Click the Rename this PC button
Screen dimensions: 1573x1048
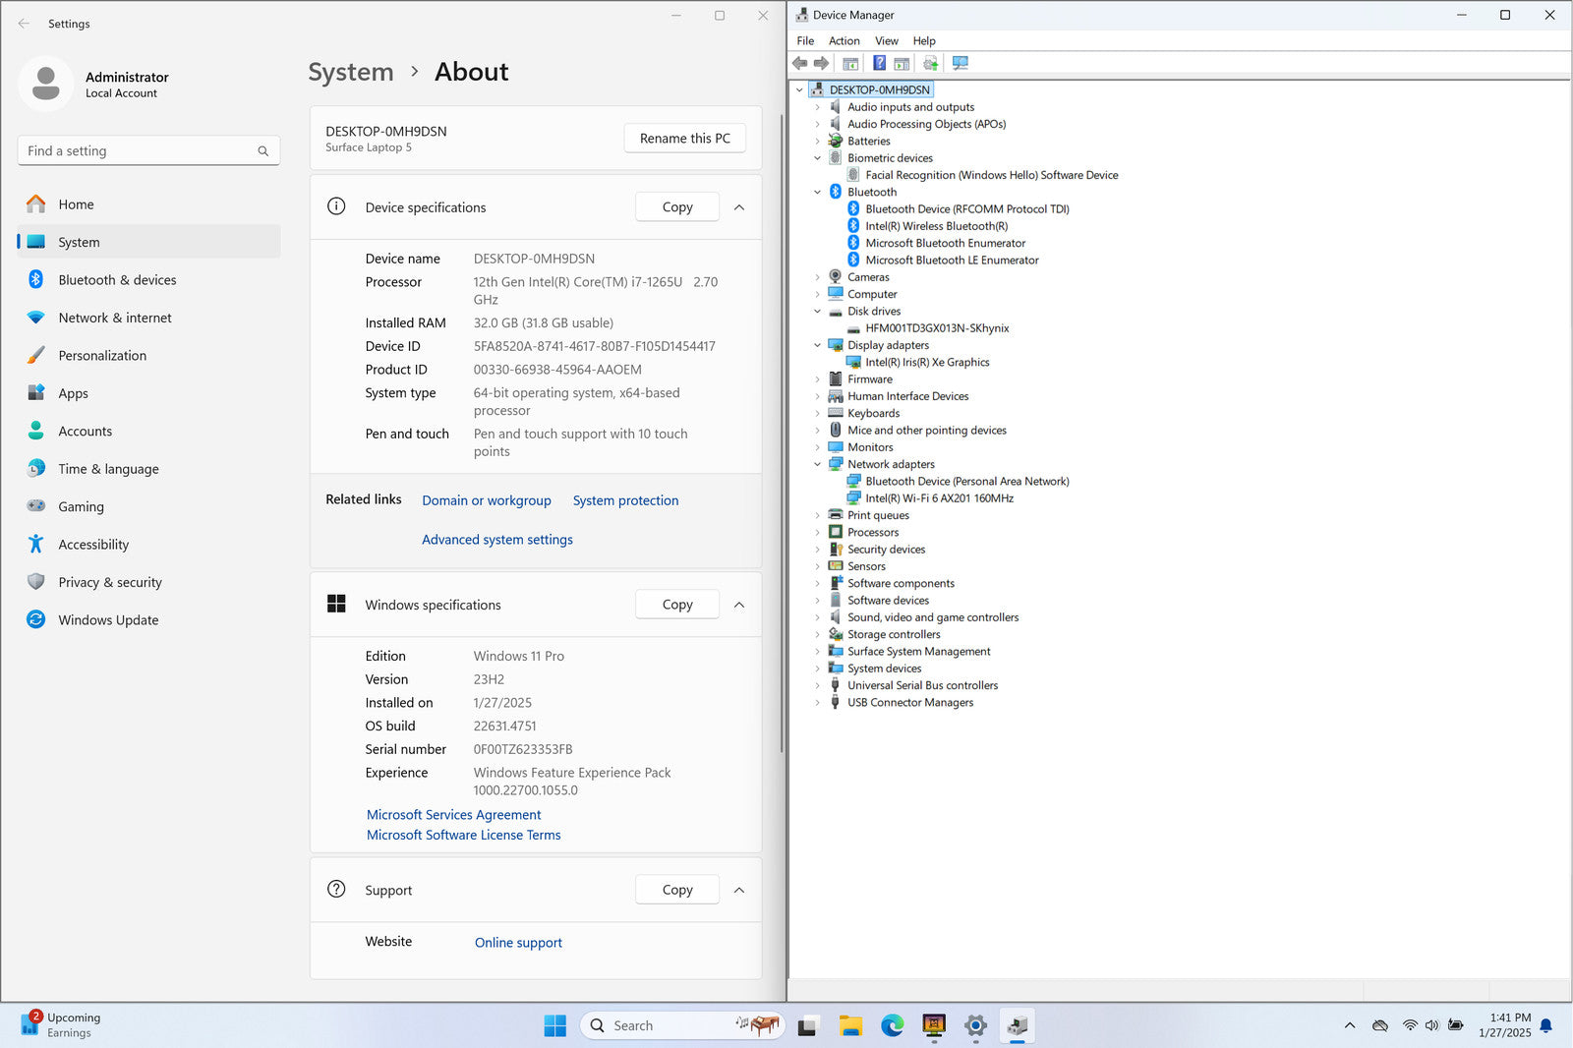(x=685, y=139)
